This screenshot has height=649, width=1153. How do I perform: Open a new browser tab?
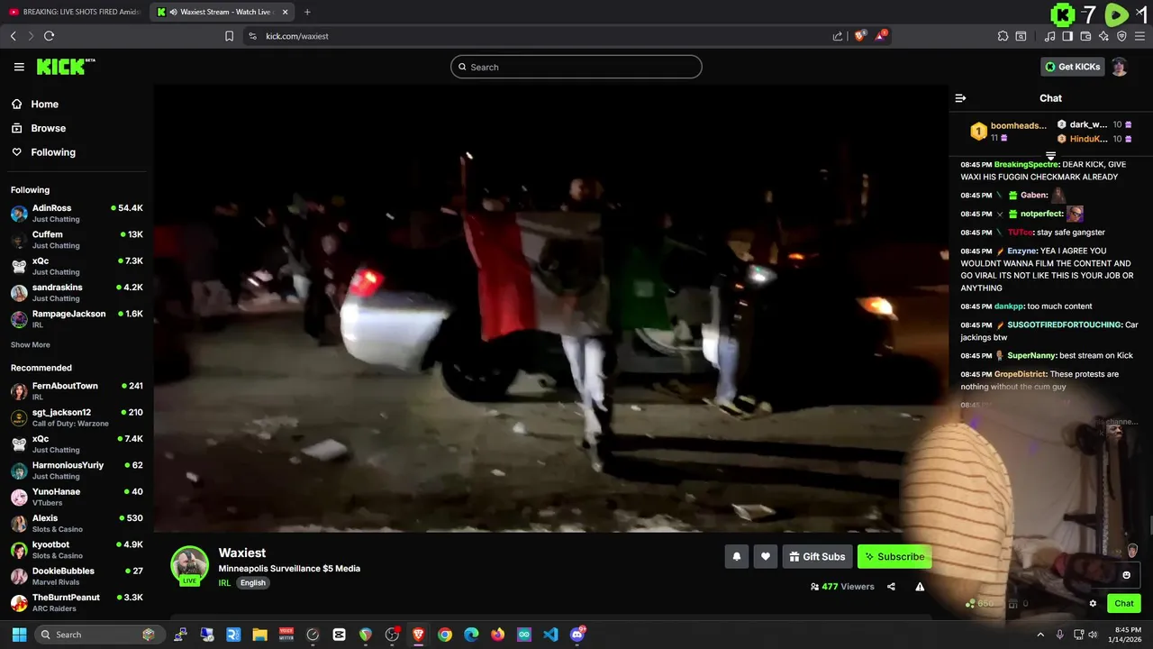click(x=307, y=12)
